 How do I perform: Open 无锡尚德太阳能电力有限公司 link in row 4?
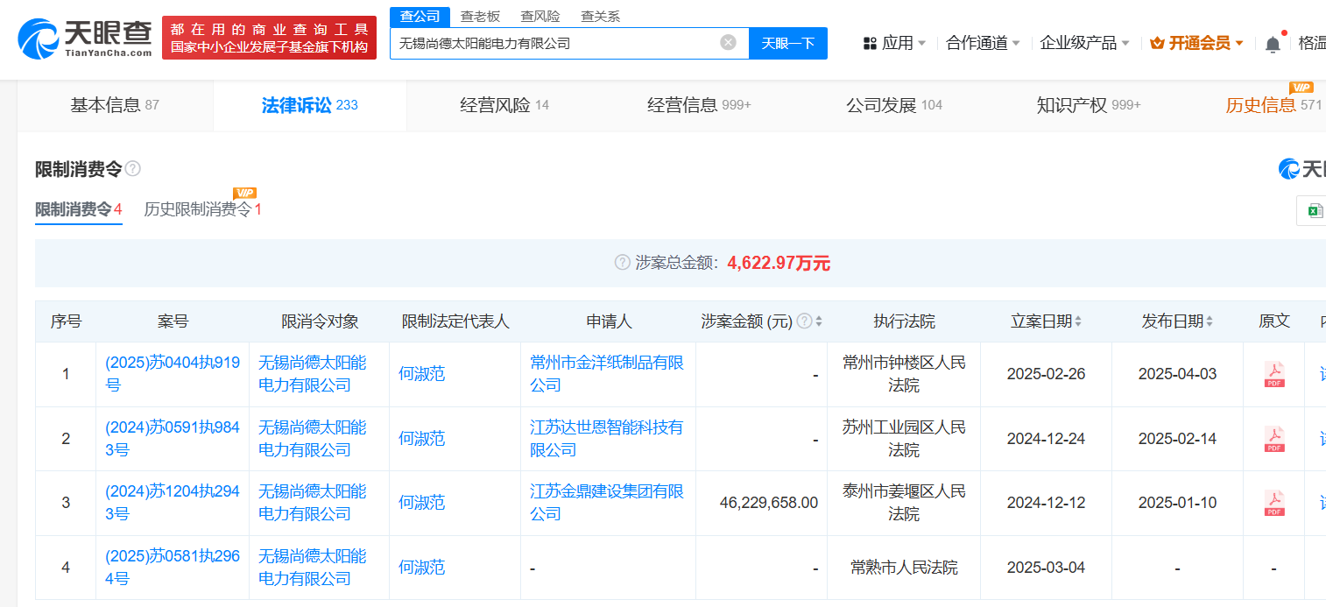click(313, 568)
